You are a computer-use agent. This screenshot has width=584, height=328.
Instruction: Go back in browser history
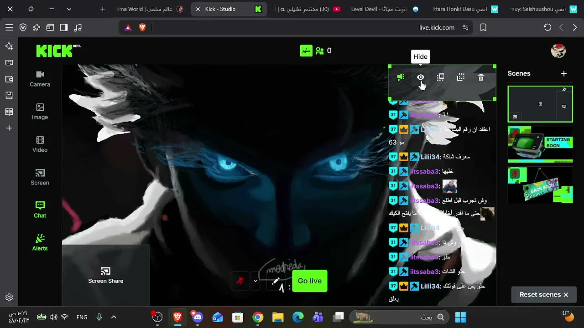[x=575, y=27]
